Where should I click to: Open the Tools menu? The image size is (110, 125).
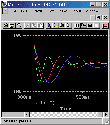[x=76, y=11]
